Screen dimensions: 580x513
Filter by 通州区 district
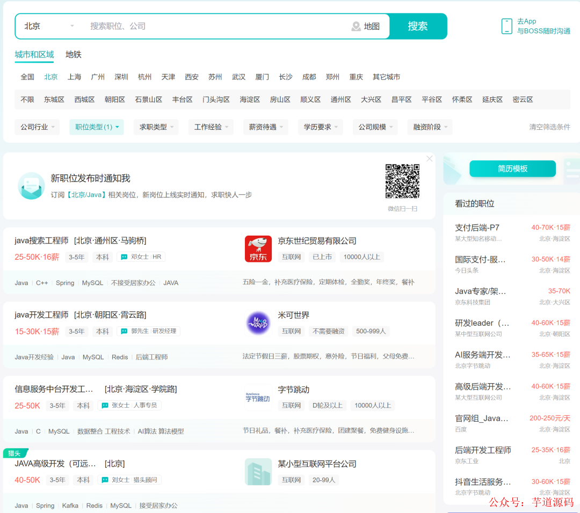[340, 99]
